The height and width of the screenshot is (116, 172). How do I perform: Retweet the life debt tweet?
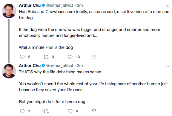point(46,111)
